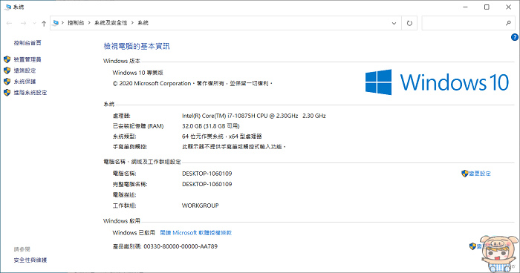Open 進階系統設定 link
The height and width of the screenshot is (273, 520).
pyautogui.click(x=30, y=93)
